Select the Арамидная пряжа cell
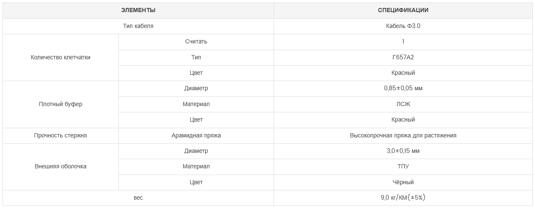This screenshot has width=535, height=208. pyautogui.click(x=196, y=135)
